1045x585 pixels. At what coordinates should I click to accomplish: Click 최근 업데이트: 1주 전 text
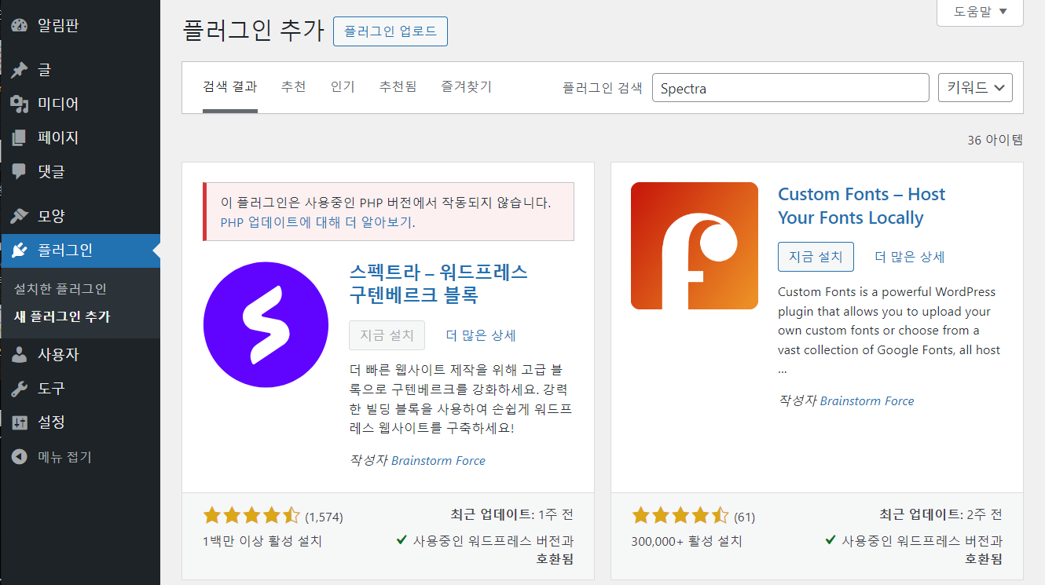pos(512,515)
